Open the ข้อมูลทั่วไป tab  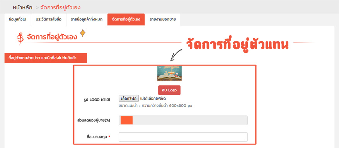[17, 19]
